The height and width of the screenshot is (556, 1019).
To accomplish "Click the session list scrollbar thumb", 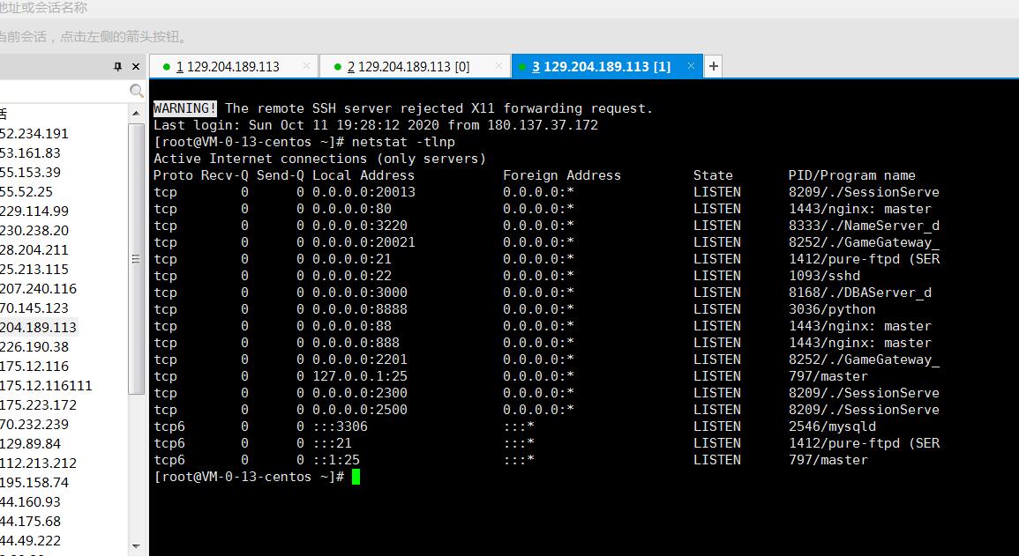I will point(136,258).
